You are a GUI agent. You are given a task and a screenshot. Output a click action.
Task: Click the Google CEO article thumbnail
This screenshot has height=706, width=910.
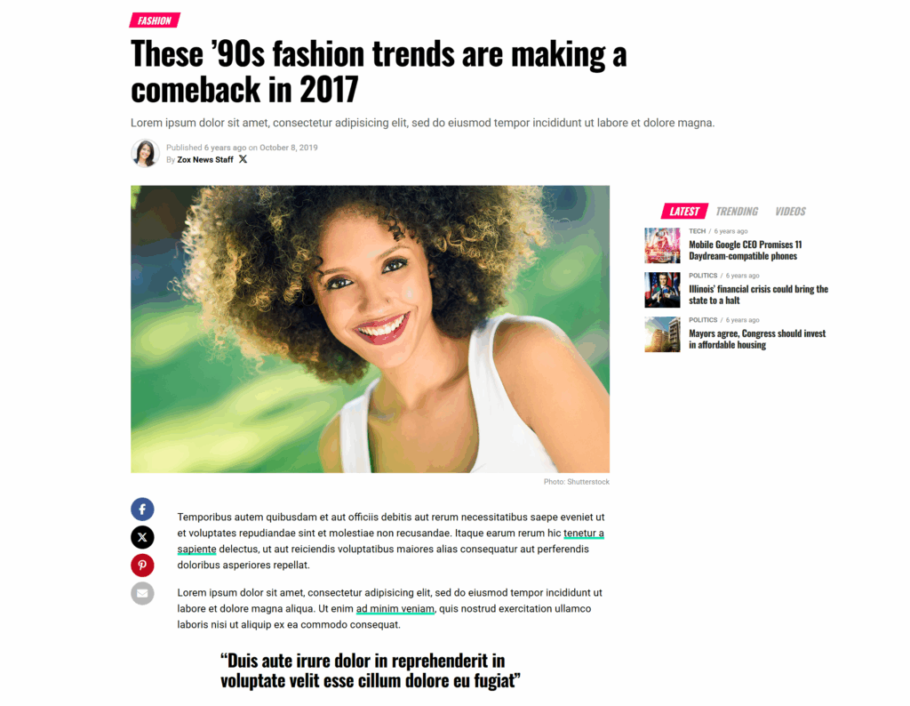(x=662, y=245)
